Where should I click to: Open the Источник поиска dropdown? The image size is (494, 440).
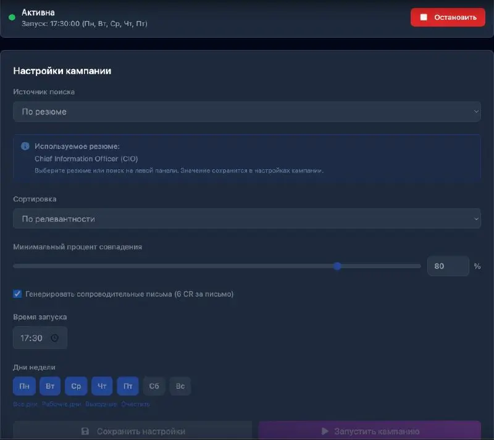point(246,112)
